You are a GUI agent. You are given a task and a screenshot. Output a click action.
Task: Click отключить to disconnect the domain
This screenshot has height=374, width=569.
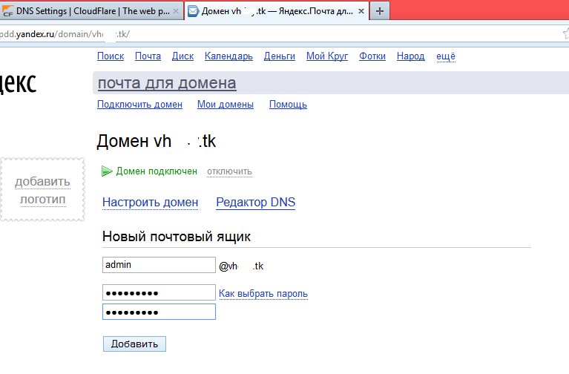click(229, 171)
